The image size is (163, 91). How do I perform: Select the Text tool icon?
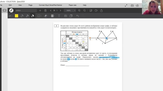[x=59, y=16]
